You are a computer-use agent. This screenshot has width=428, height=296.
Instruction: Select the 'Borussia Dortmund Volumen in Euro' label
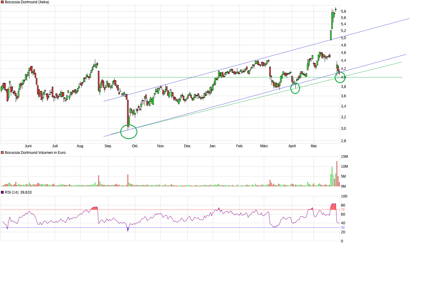point(35,153)
